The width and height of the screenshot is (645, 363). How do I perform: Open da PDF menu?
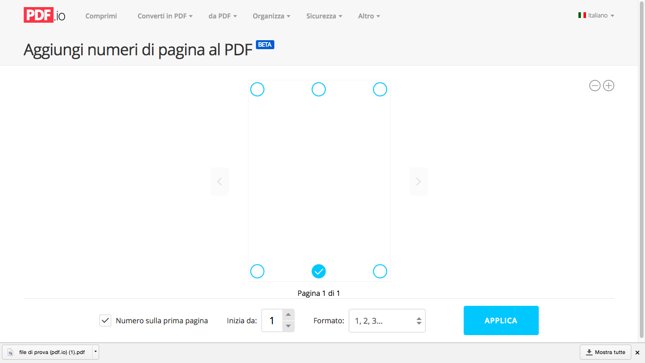tap(222, 16)
